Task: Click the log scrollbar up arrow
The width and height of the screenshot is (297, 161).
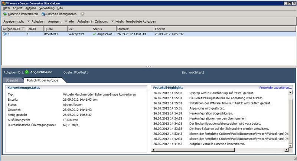Action: coord(290,93)
